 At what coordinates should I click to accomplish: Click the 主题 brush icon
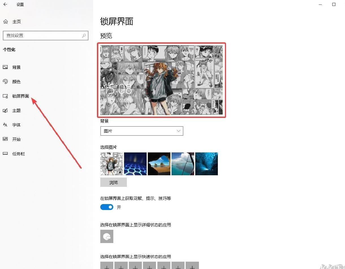coord(5,111)
